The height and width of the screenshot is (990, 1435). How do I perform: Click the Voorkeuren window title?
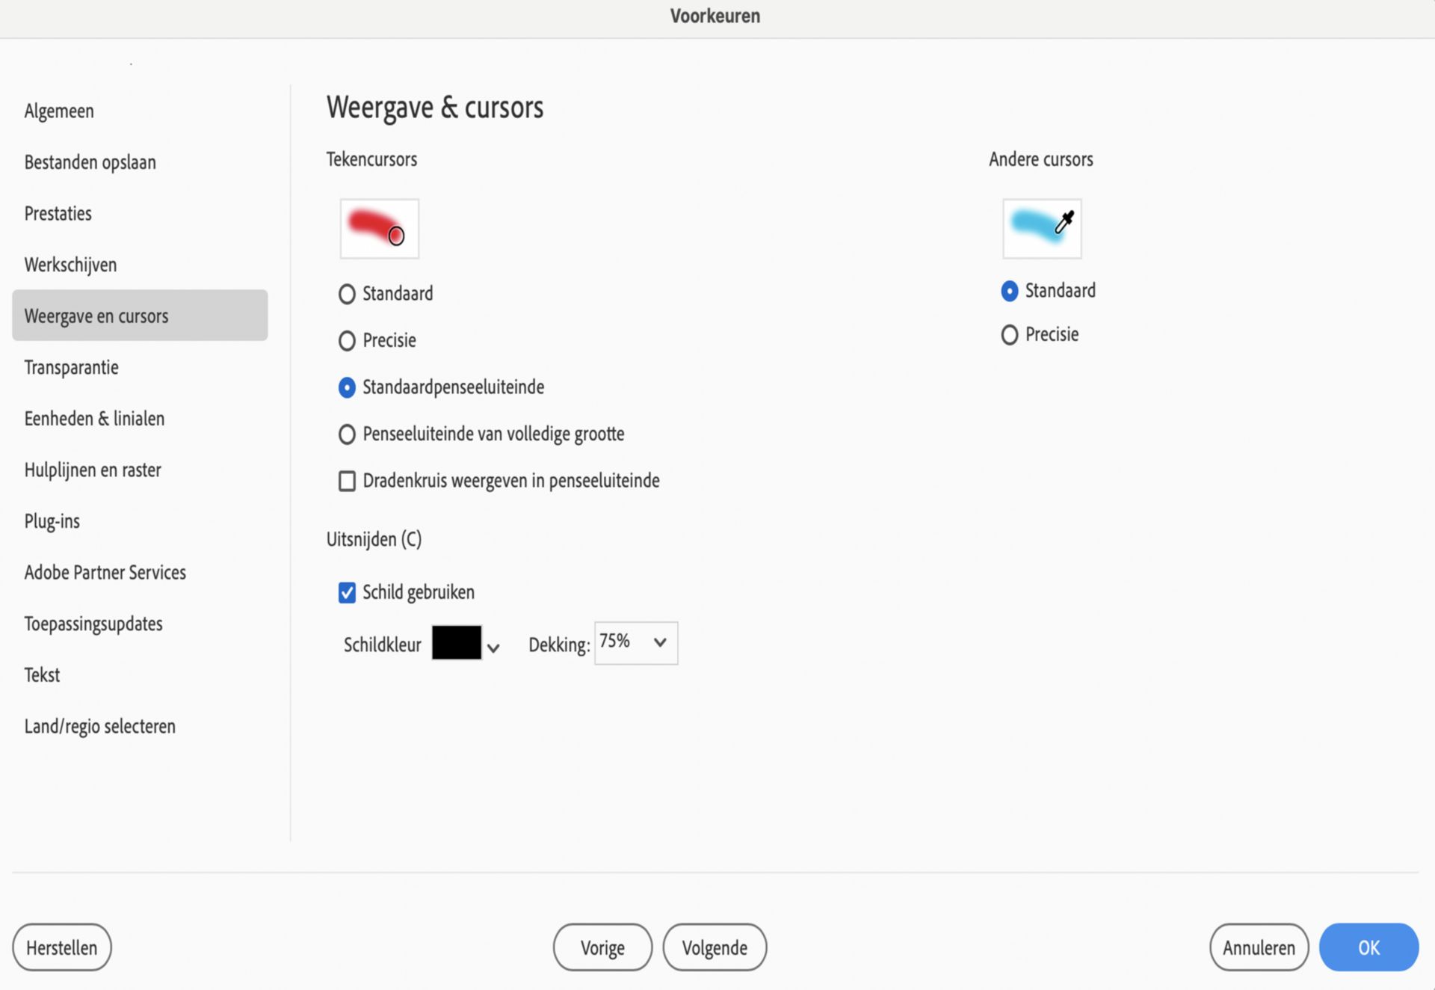click(715, 16)
